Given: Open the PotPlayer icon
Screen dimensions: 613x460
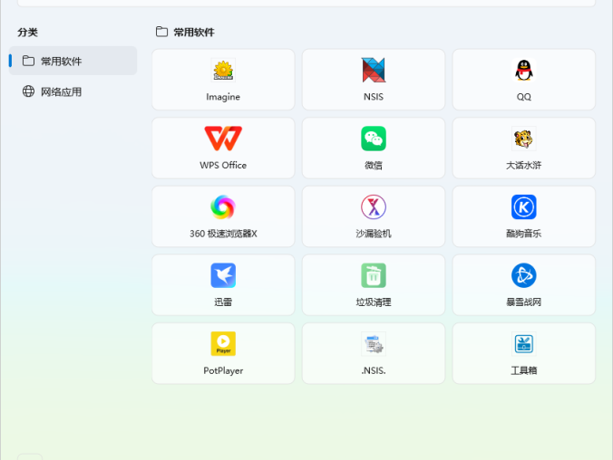Looking at the screenshot, I should (x=223, y=343).
